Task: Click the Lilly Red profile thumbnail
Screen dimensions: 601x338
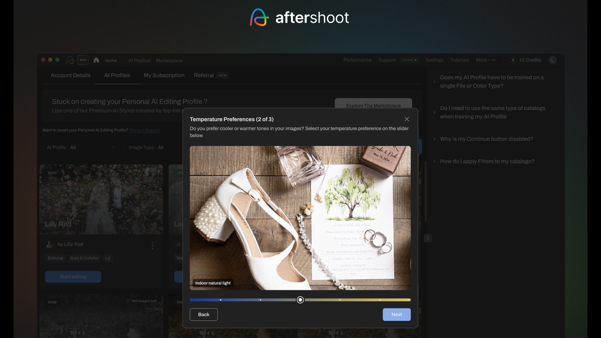Action: tap(101, 199)
